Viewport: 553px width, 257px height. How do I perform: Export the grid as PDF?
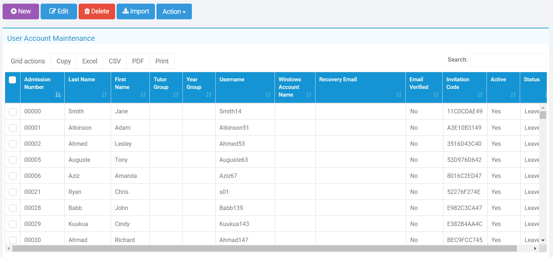pos(138,61)
